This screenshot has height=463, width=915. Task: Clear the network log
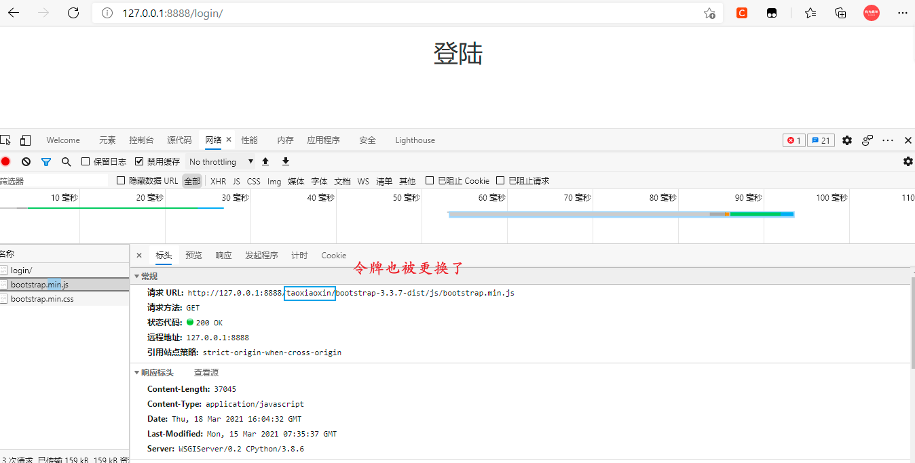(26, 161)
